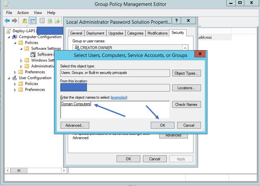Select the x64.msi package entry
This screenshot has height=186, width=260.
click(205, 38)
